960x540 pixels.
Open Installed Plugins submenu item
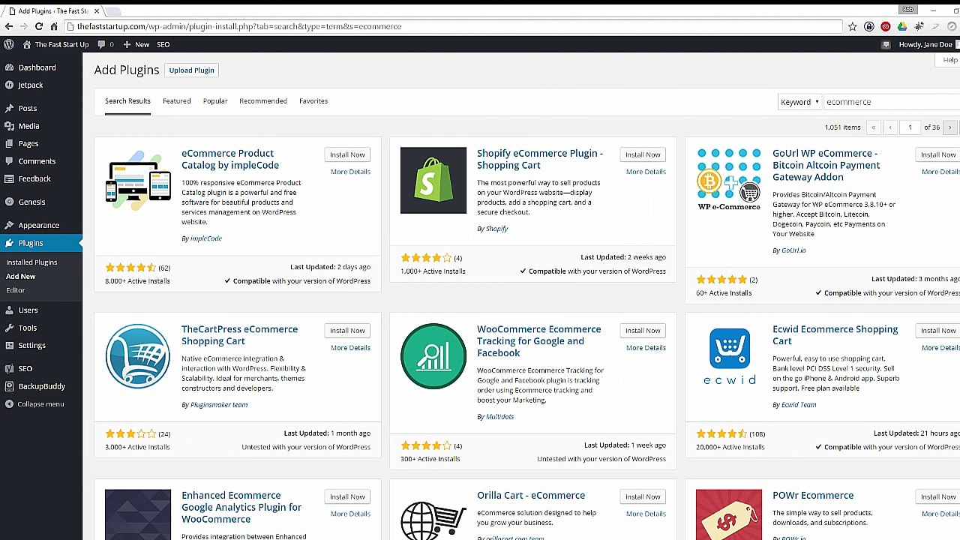tap(31, 262)
